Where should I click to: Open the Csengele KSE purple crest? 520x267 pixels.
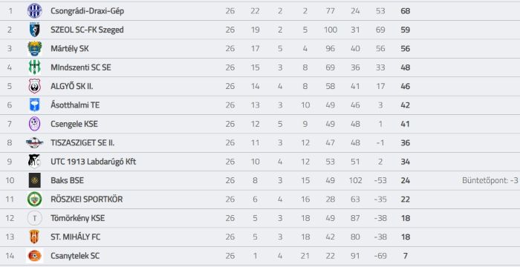point(34,124)
